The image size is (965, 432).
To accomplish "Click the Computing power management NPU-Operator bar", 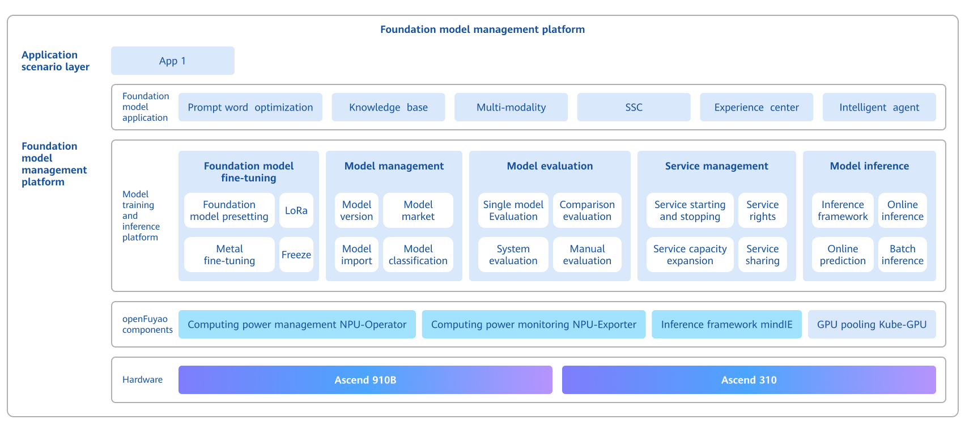I will click(297, 324).
